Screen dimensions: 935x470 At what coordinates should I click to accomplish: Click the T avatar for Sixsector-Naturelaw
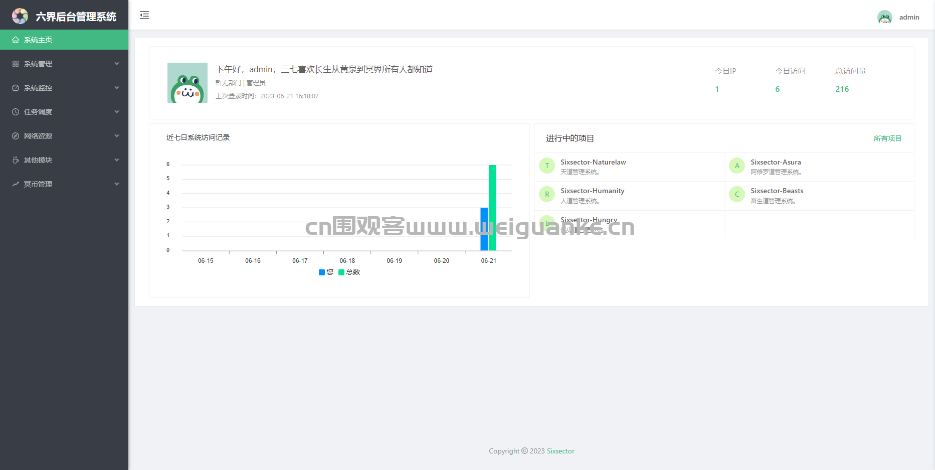coord(547,166)
